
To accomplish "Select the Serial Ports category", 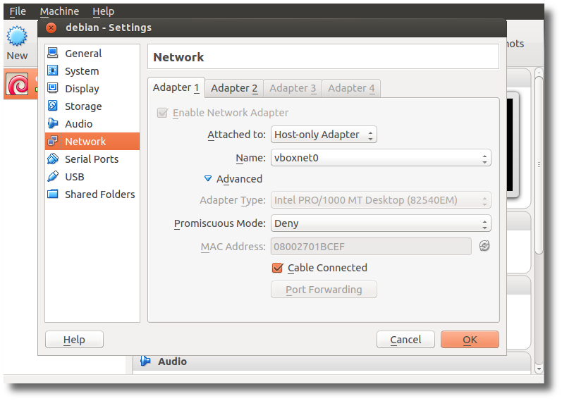I will click(92, 159).
